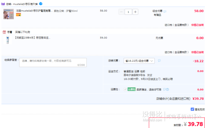Click the 颜色分类: 护臀50ml variant text
This screenshot has height=128, width=205.
(66, 11)
